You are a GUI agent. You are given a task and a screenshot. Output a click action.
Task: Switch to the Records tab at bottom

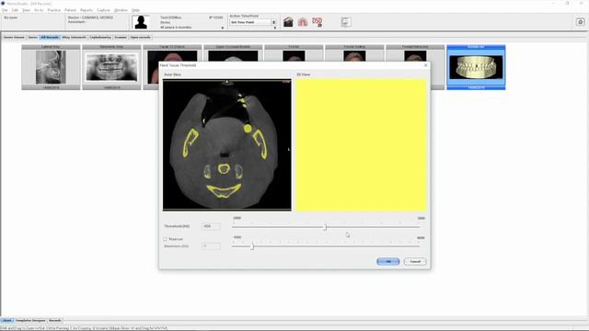click(x=55, y=321)
